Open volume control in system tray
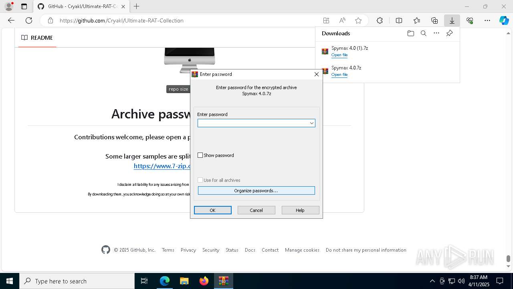The height and width of the screenshot is (289, 513). (461, 281)
